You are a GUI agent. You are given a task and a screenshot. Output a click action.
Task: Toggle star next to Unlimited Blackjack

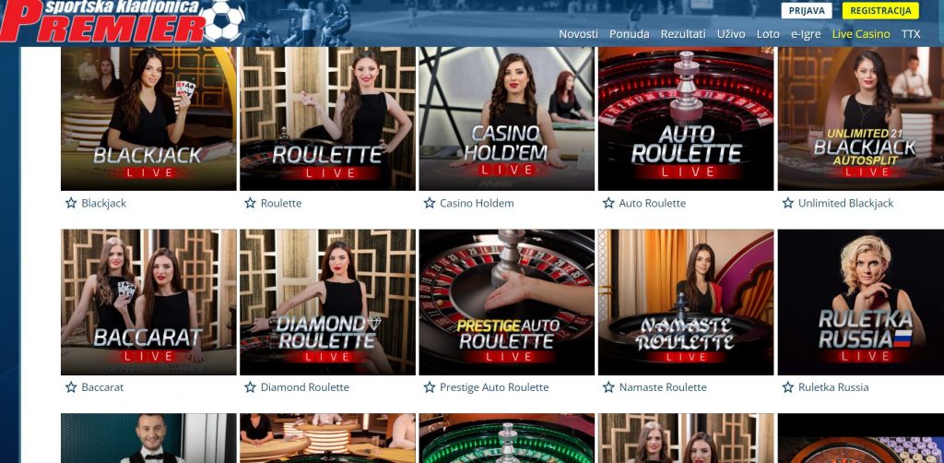tap(788, 203)
